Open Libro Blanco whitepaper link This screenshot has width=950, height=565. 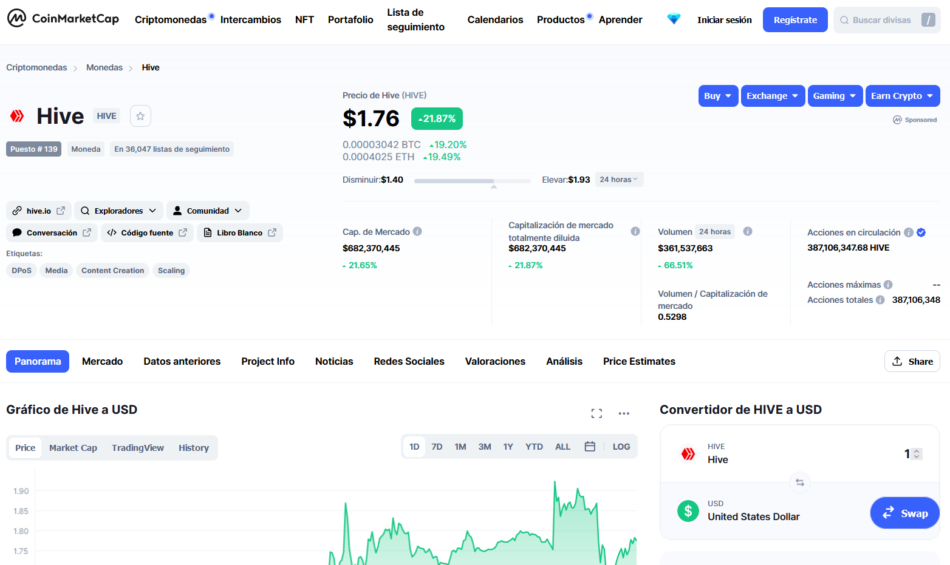click(x=239, y=232)
